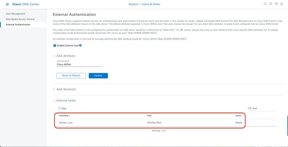This screenshot has width=288, height=147.
Task: Click the Filter link
Action: (64, 109)
